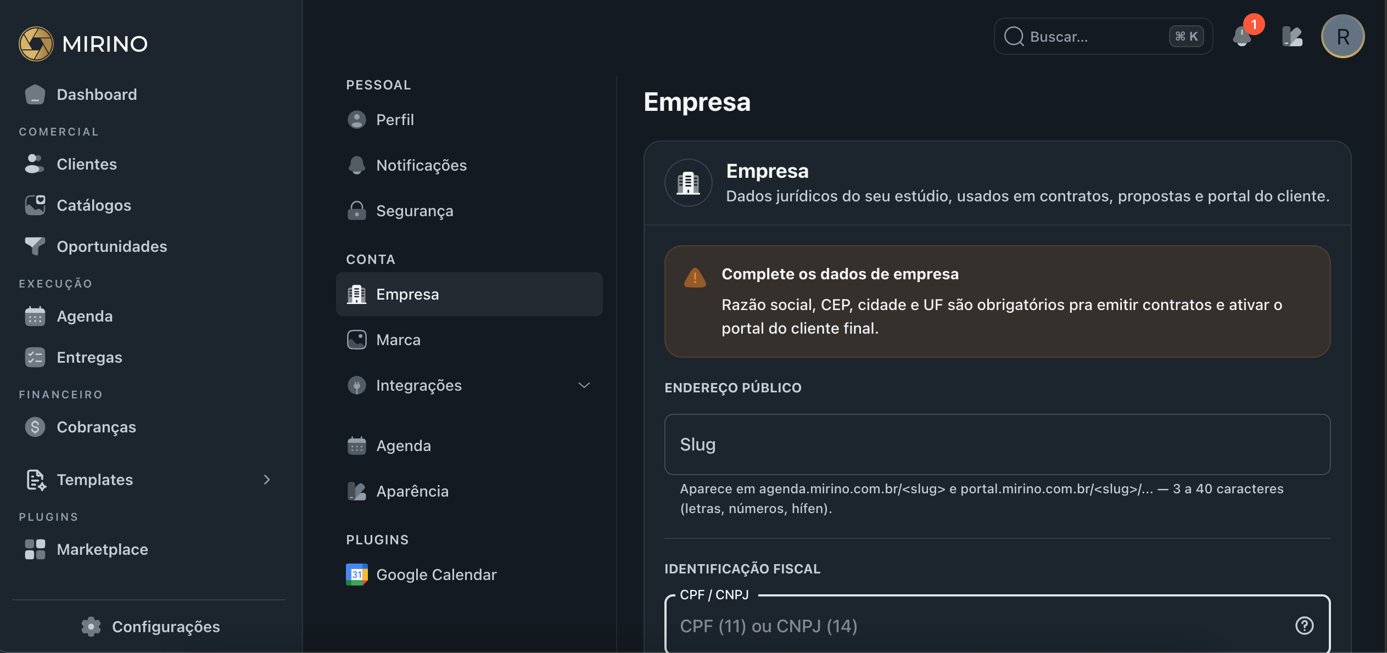The height and width of the screenshot is (653, 1387).
Task: Click the Empresa page heading
Action: point(697,102)
